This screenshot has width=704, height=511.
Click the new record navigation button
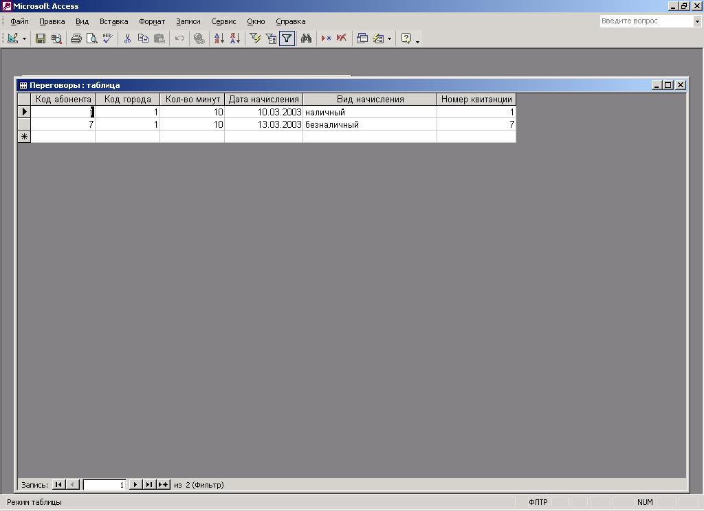click(x=164, y=484)
